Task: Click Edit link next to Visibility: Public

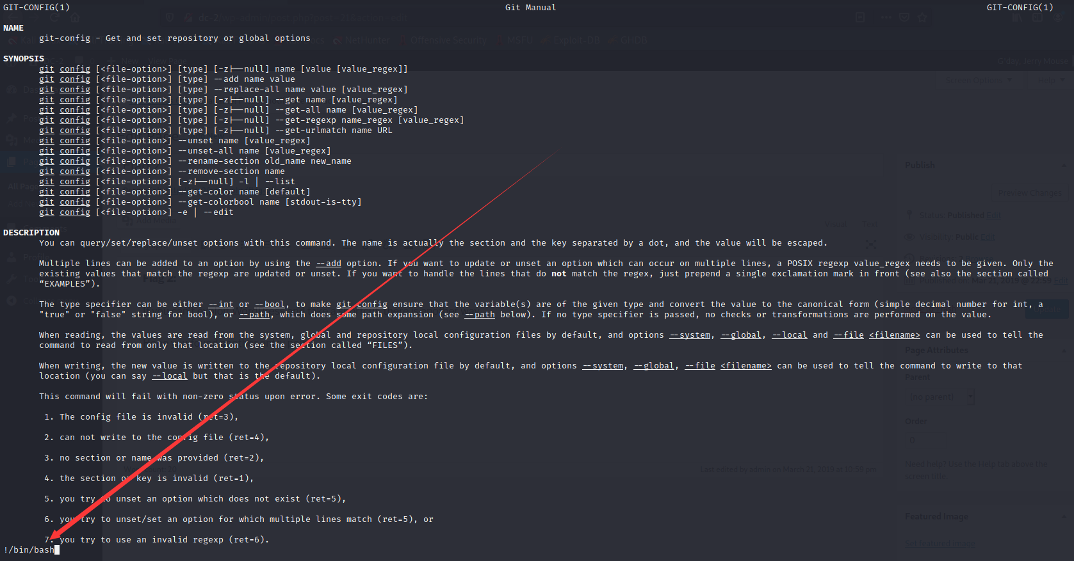Action: [988, 237]
